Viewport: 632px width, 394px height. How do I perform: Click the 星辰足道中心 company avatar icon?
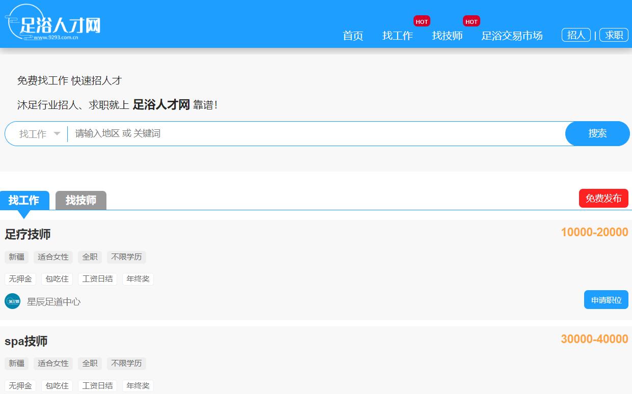[x=13, y=301]
